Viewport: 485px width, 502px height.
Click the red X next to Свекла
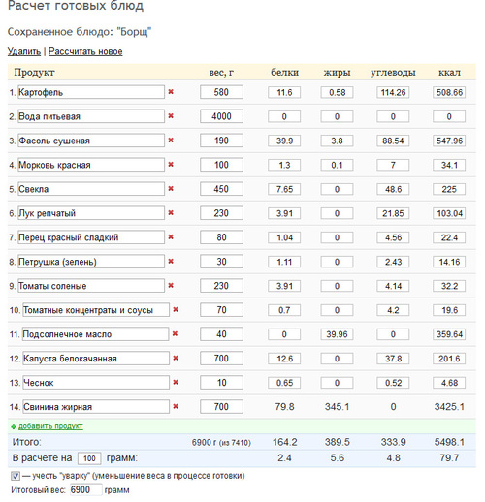[x=171, y=189]
